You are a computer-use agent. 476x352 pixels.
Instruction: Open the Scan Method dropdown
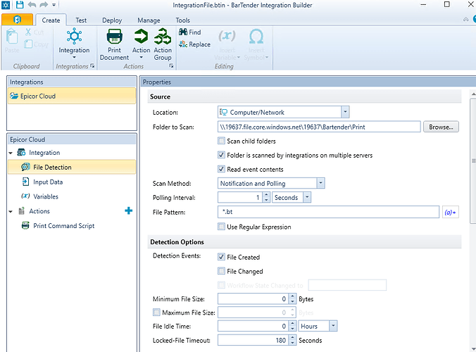tap(320, 184)
